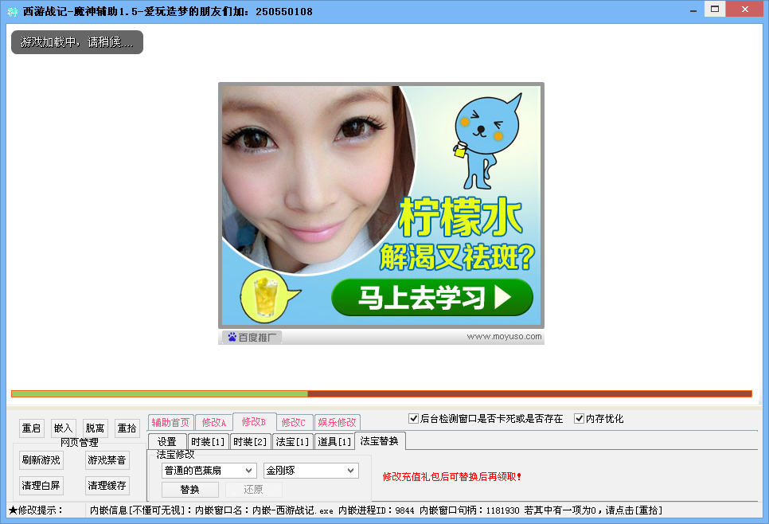Image resolution: width=769 pixels, height=524 pixels.
Task: Switch to the 设置 sub-tab
Action: [x=166, y=441]
